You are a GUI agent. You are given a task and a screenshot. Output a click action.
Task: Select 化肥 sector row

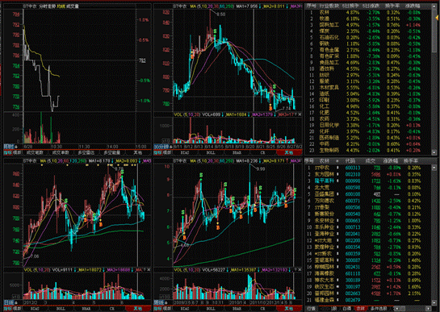[x=368, y=113]
